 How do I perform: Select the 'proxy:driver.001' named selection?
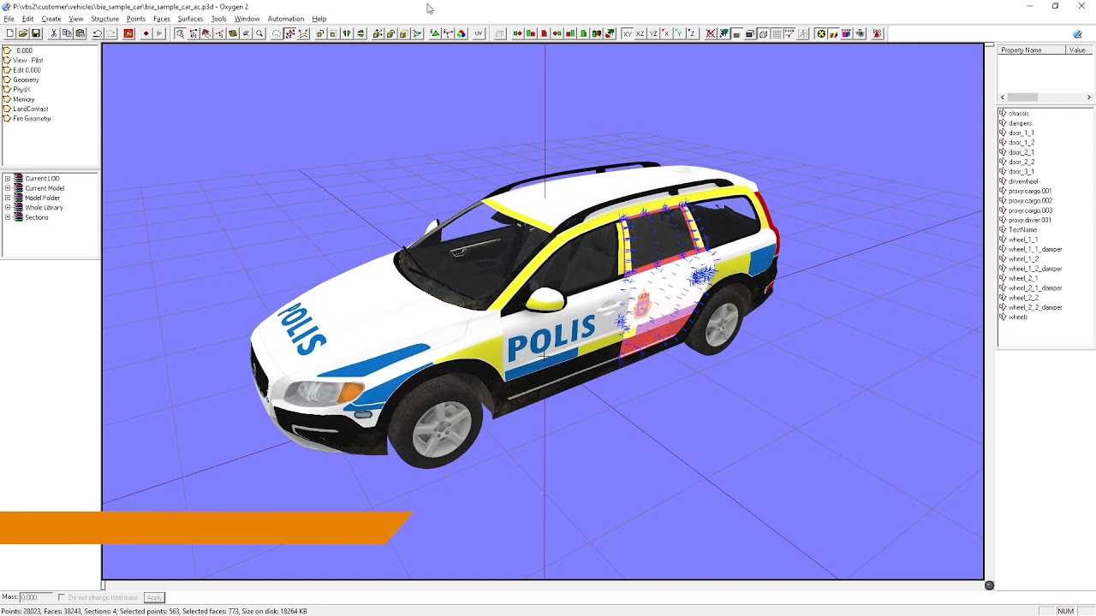tap(1030, 220)
